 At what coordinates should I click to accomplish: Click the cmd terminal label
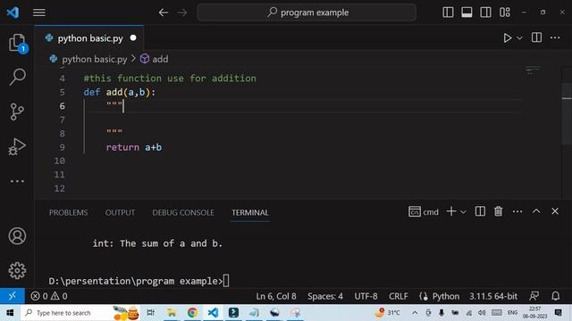point(424,212)
